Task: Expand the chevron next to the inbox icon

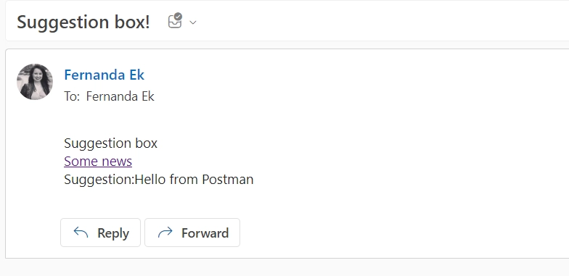Action: tap(193, 22)
